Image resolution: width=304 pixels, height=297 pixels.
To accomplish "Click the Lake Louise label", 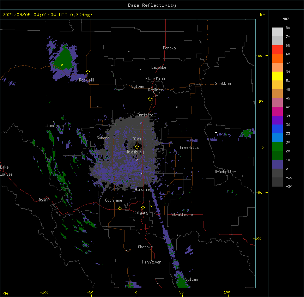I will click(x=6, y=171).
